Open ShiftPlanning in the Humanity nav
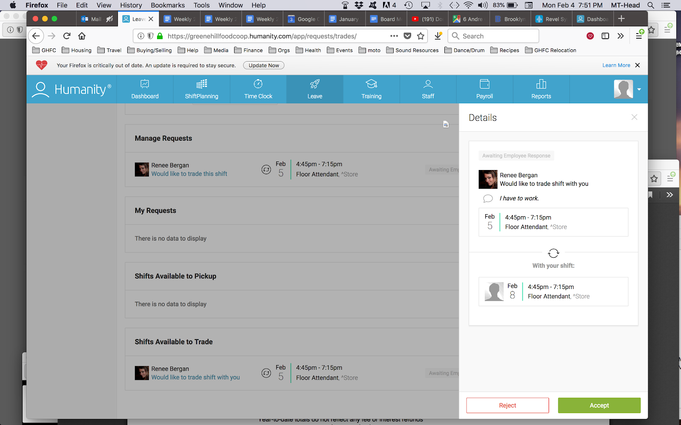The height and width of the screenshot is (425, 681). pyautogui.click(x=201, y=89)
